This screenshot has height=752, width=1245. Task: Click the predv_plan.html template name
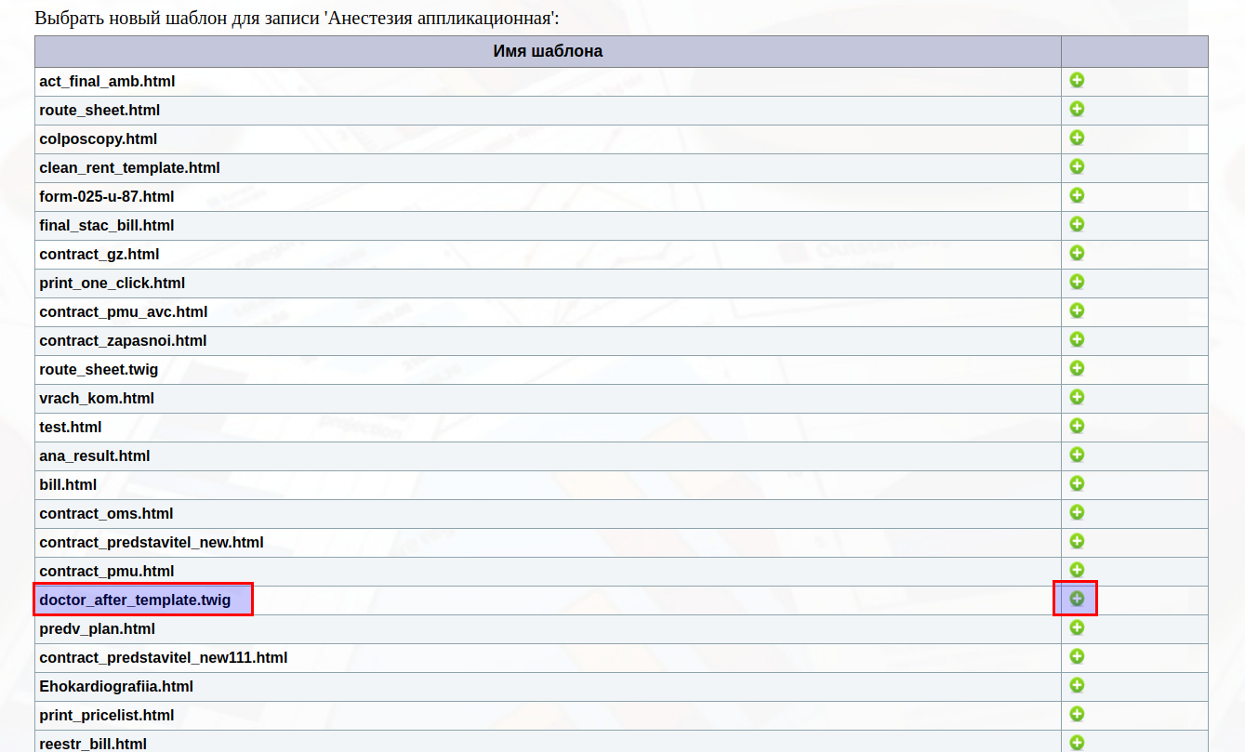pyautogui.click(x=99, y=629)
